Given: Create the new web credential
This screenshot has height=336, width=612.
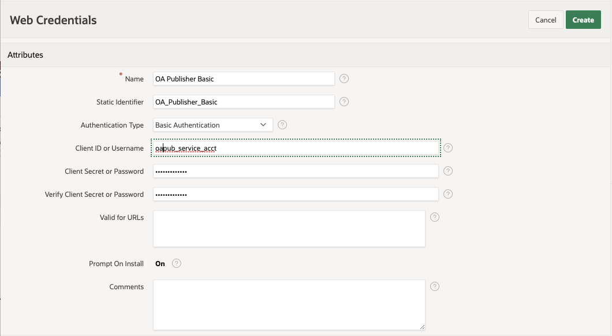Looking at the screenshot, I should [583, 19].
